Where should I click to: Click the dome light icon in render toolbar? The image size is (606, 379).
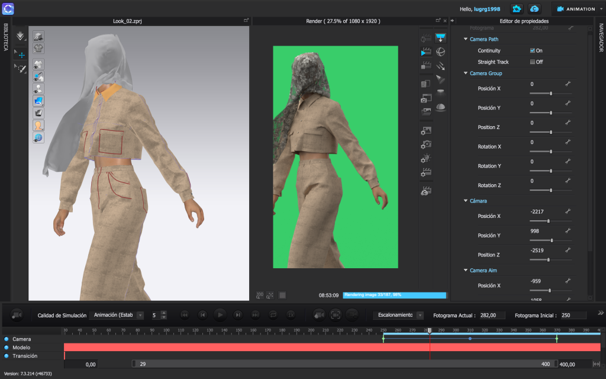point(441,107)
